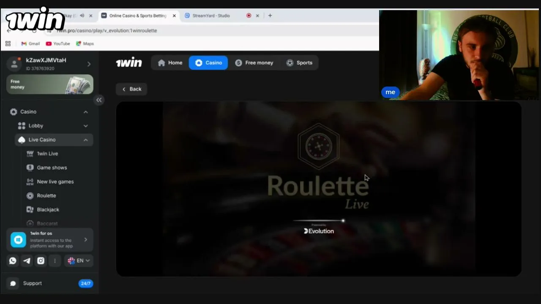Click the account ID 376763920

[40, 68]
